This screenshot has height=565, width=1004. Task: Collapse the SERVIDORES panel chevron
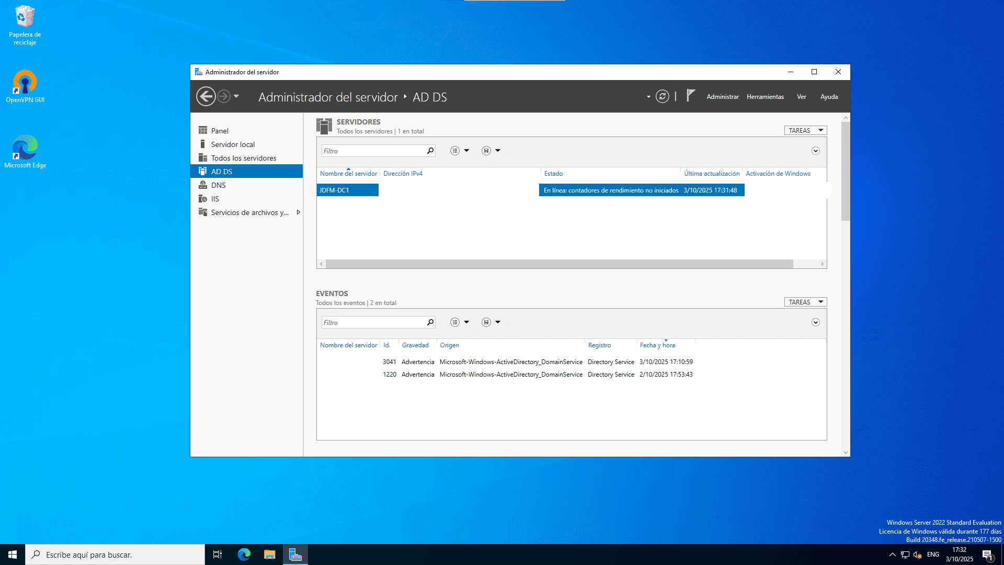(x=815, y=151)
